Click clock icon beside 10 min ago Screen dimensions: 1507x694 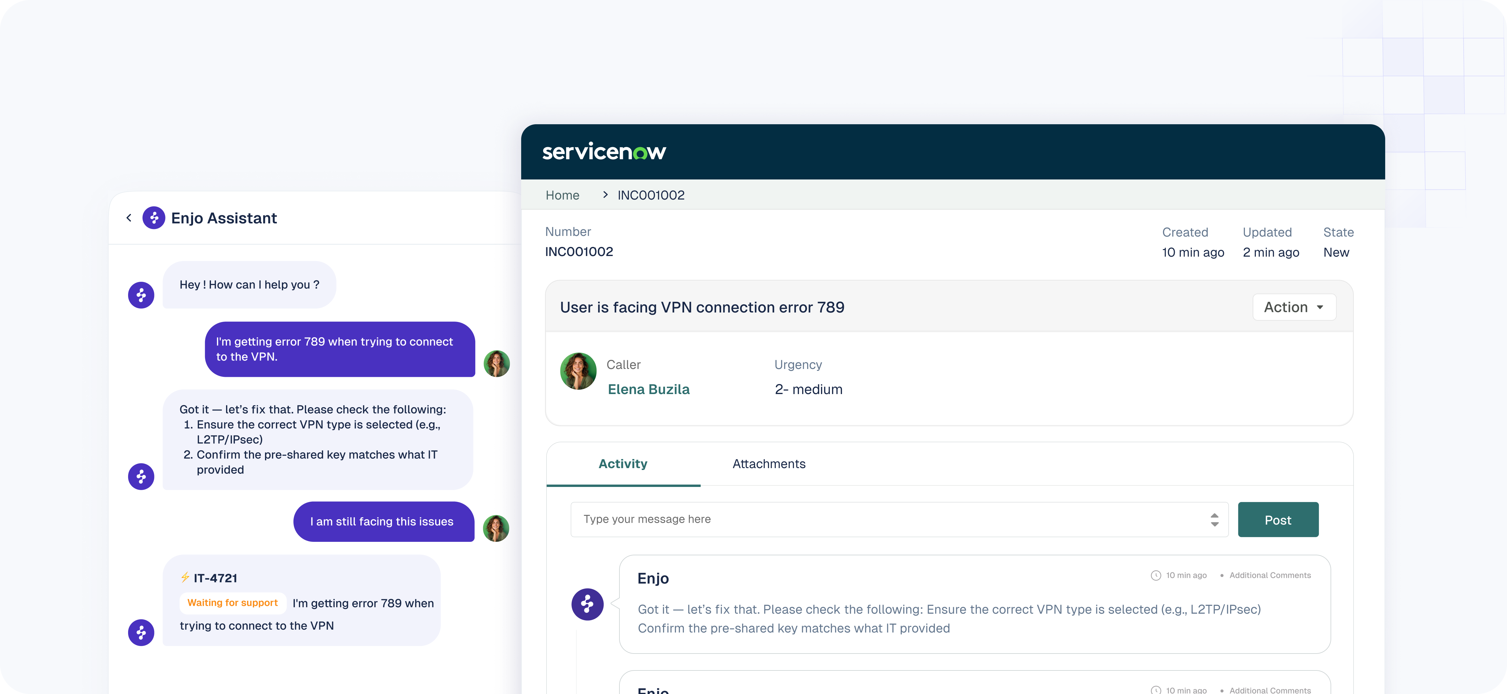point(1155,575)
